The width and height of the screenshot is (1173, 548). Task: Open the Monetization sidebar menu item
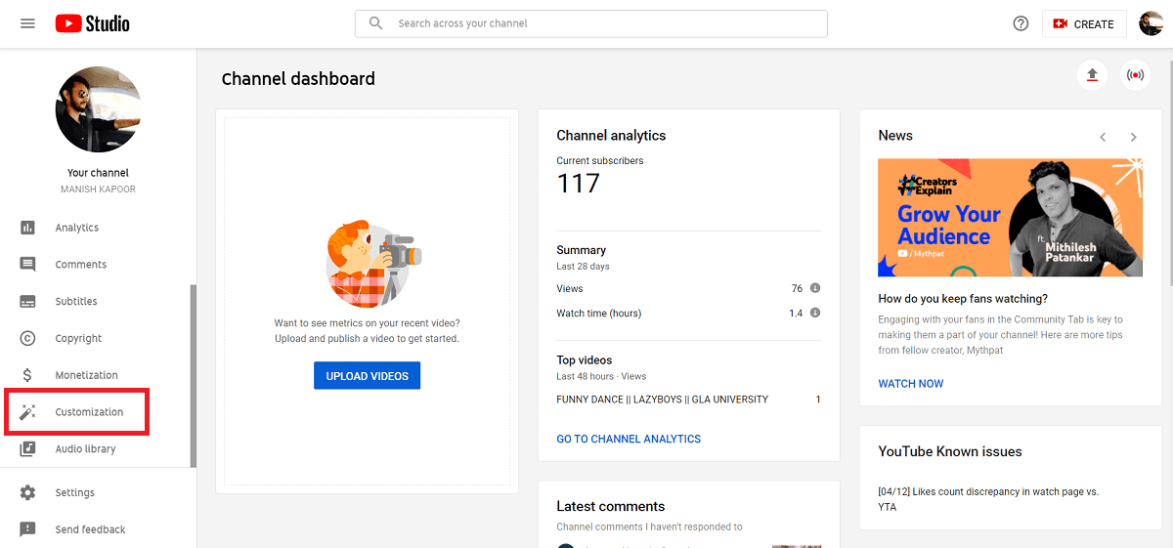pyautogui.click(x=96, y=375)
